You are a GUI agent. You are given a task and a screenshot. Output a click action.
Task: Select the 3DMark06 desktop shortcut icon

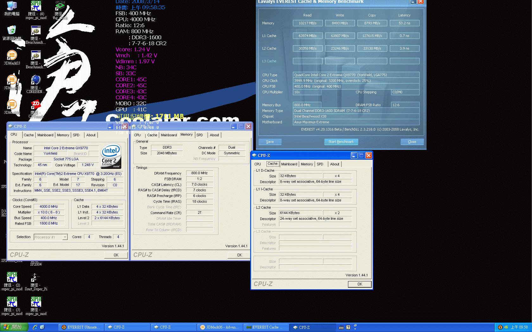pyautogui.click(x=12, y=107)
